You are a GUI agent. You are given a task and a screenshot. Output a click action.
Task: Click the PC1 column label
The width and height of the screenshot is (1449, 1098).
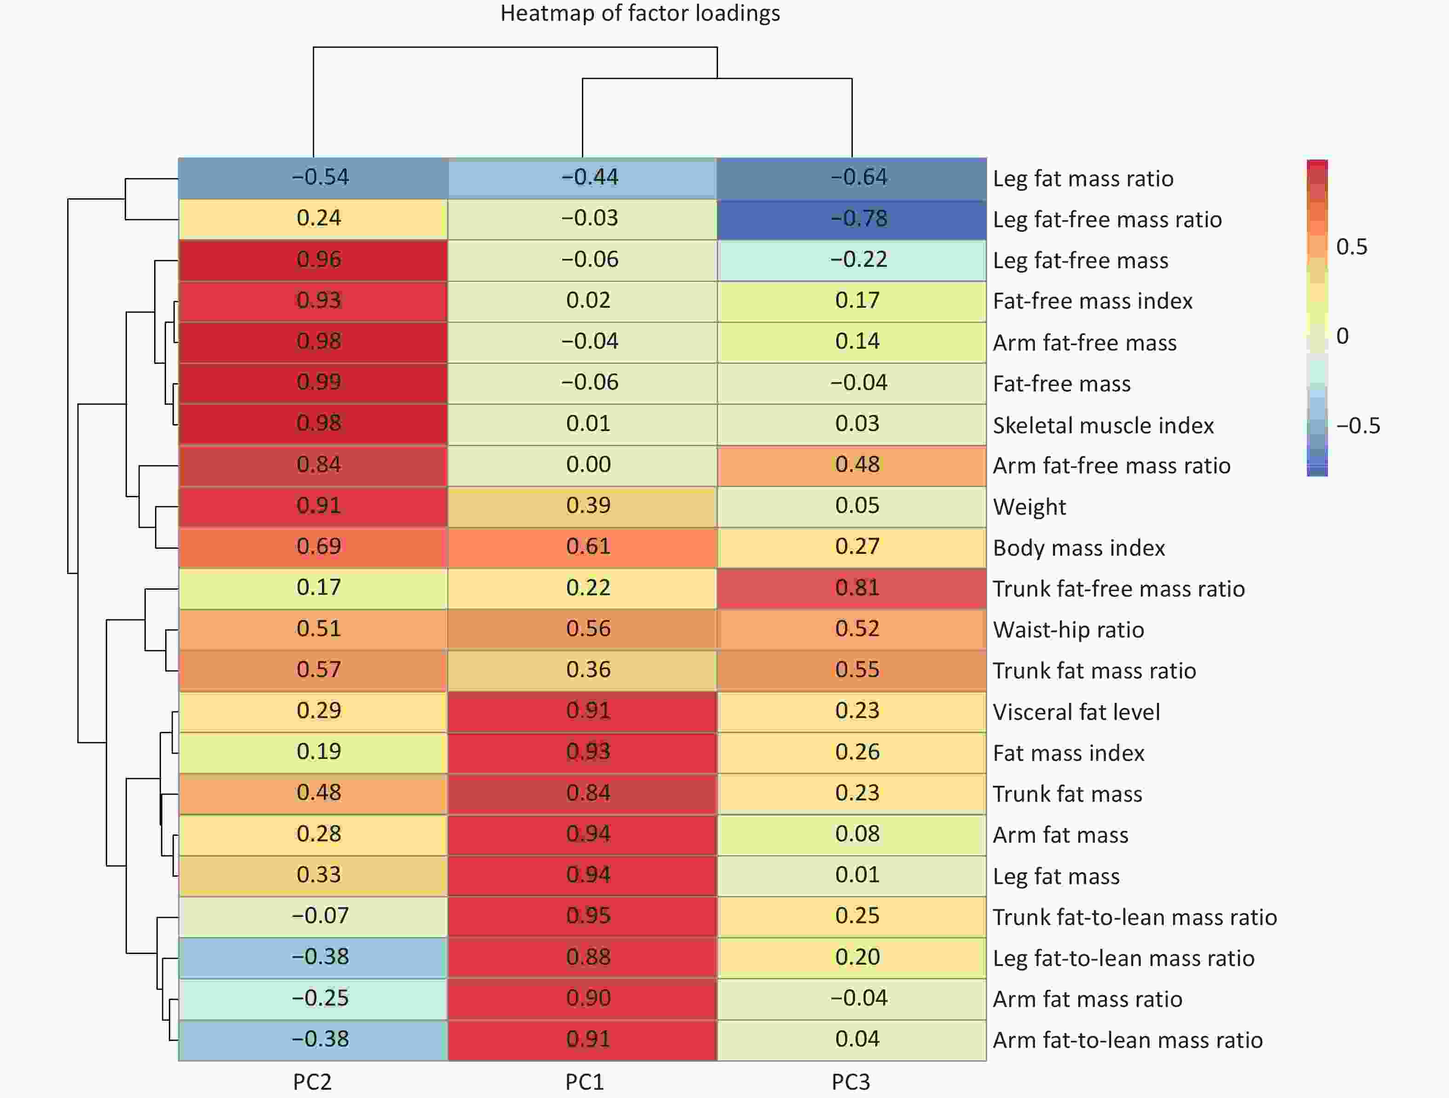584,1081
